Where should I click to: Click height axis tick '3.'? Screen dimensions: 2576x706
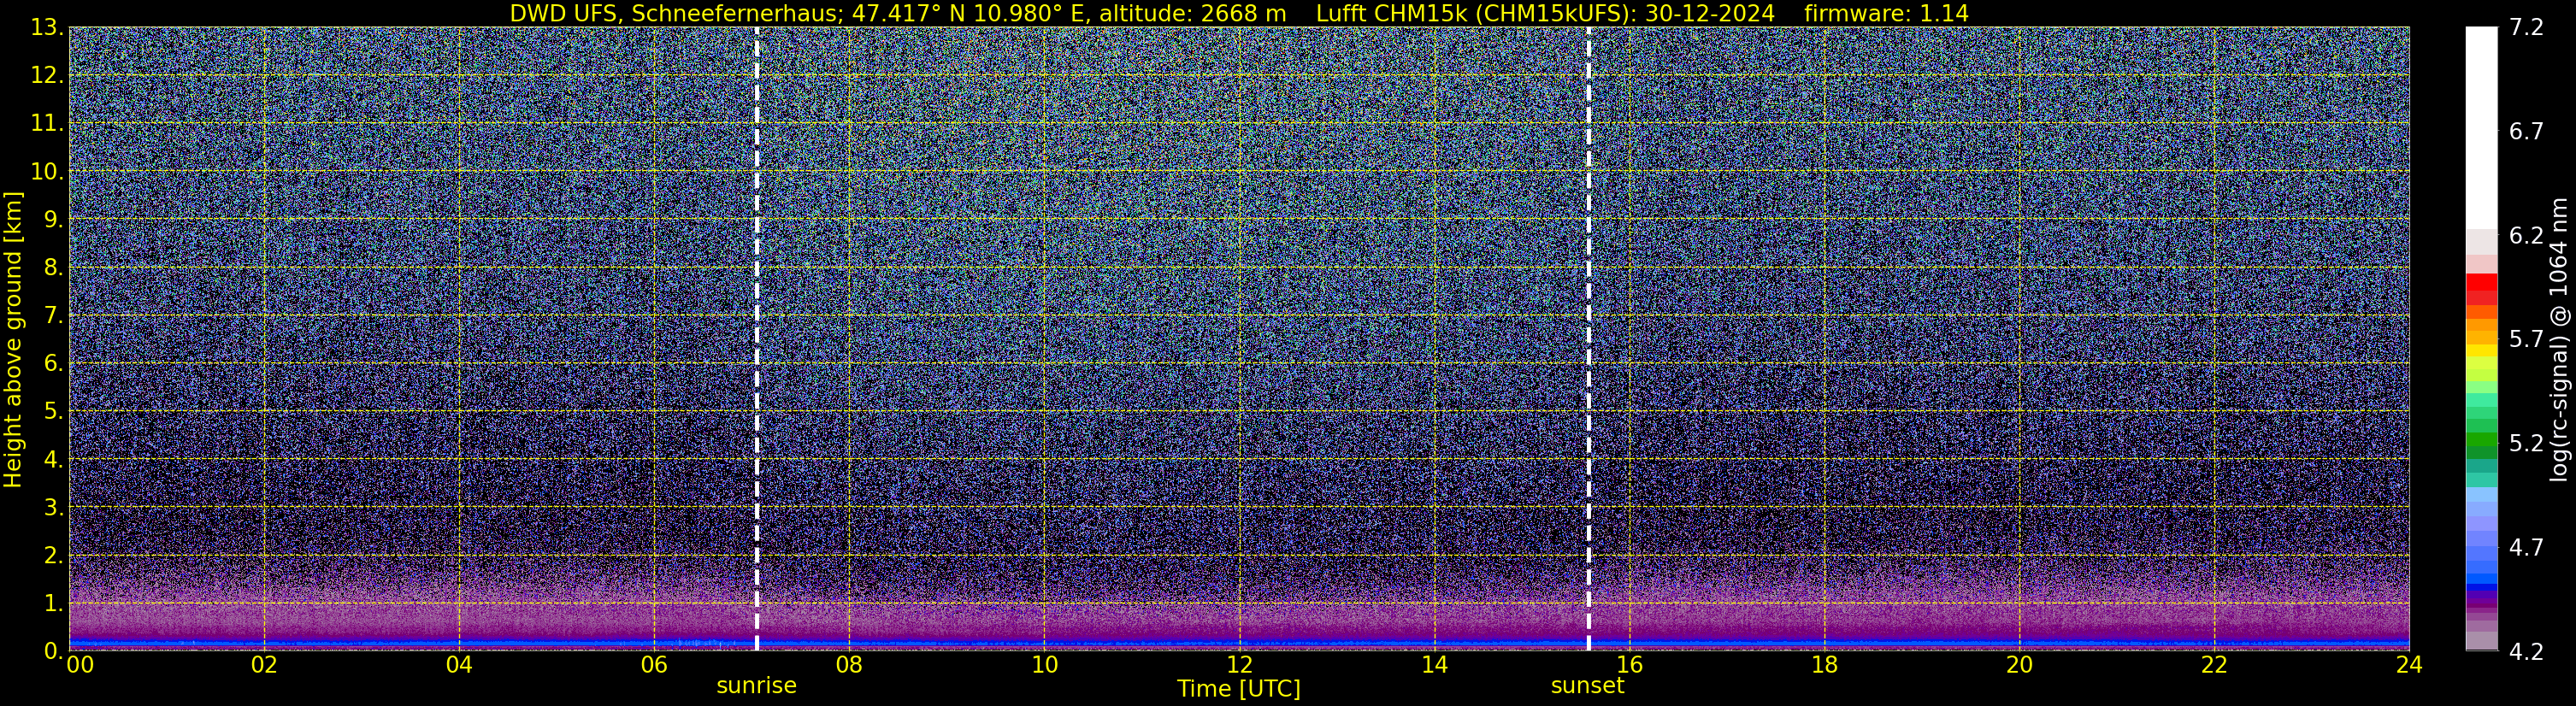click(x=54, y=508)
